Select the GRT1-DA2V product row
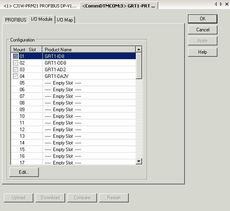230x211 pixels. click(x=73, y=76)
